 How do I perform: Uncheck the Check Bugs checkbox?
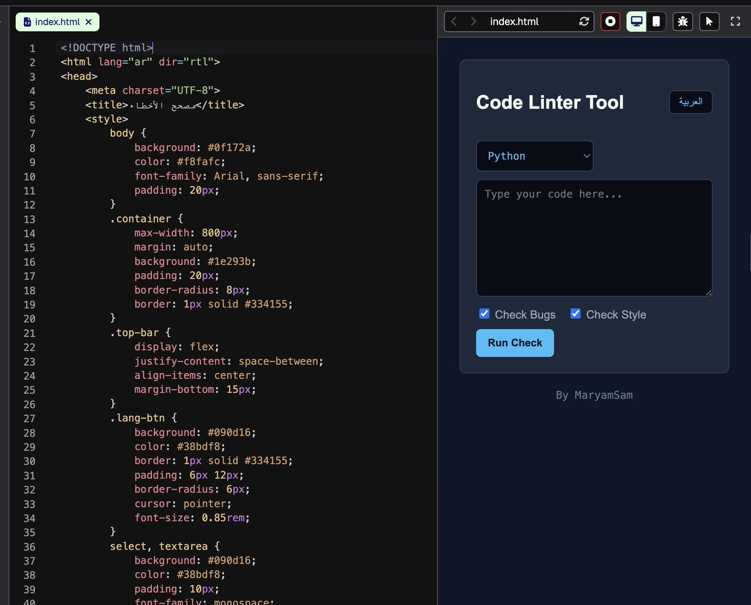[484, 313]
